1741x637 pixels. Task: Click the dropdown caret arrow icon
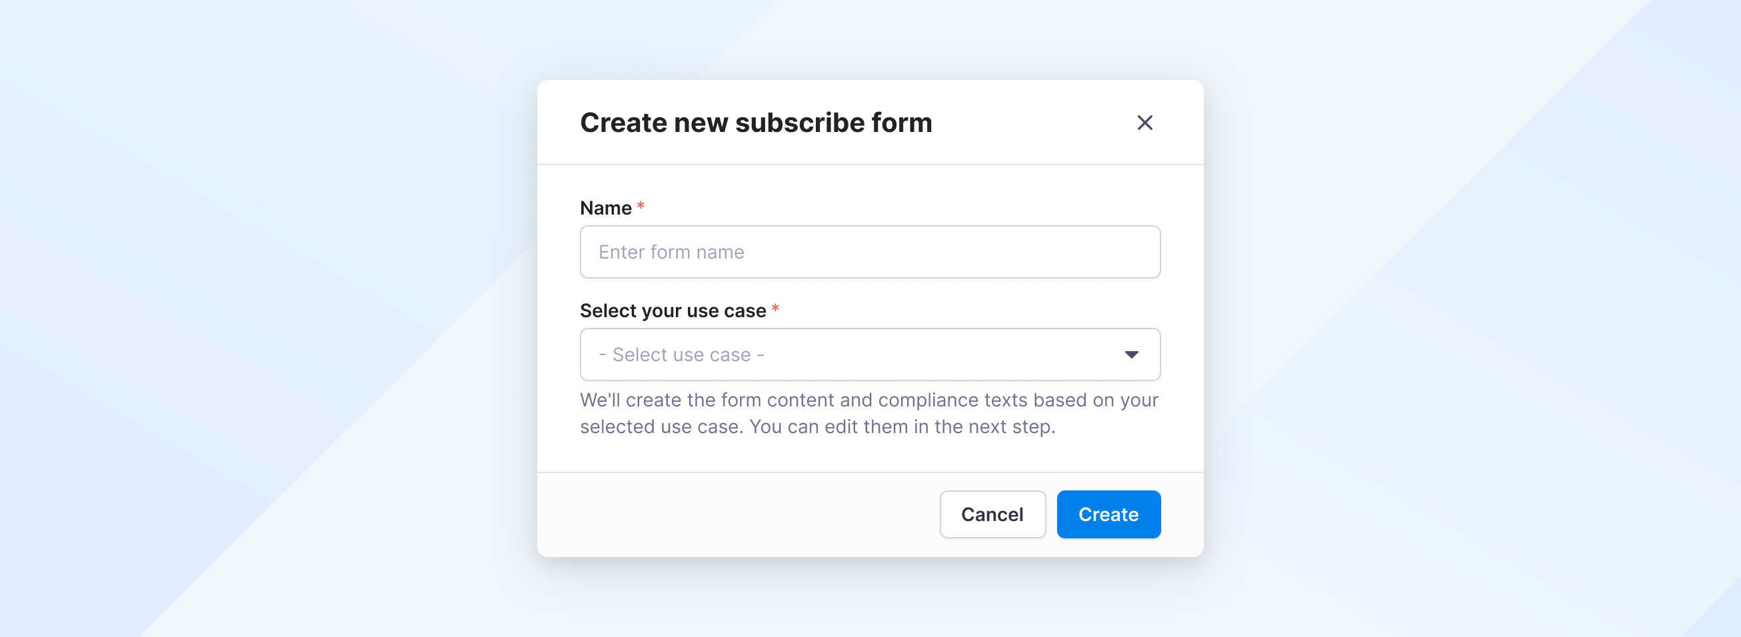pyautogui.click(x=1131, y=354)
